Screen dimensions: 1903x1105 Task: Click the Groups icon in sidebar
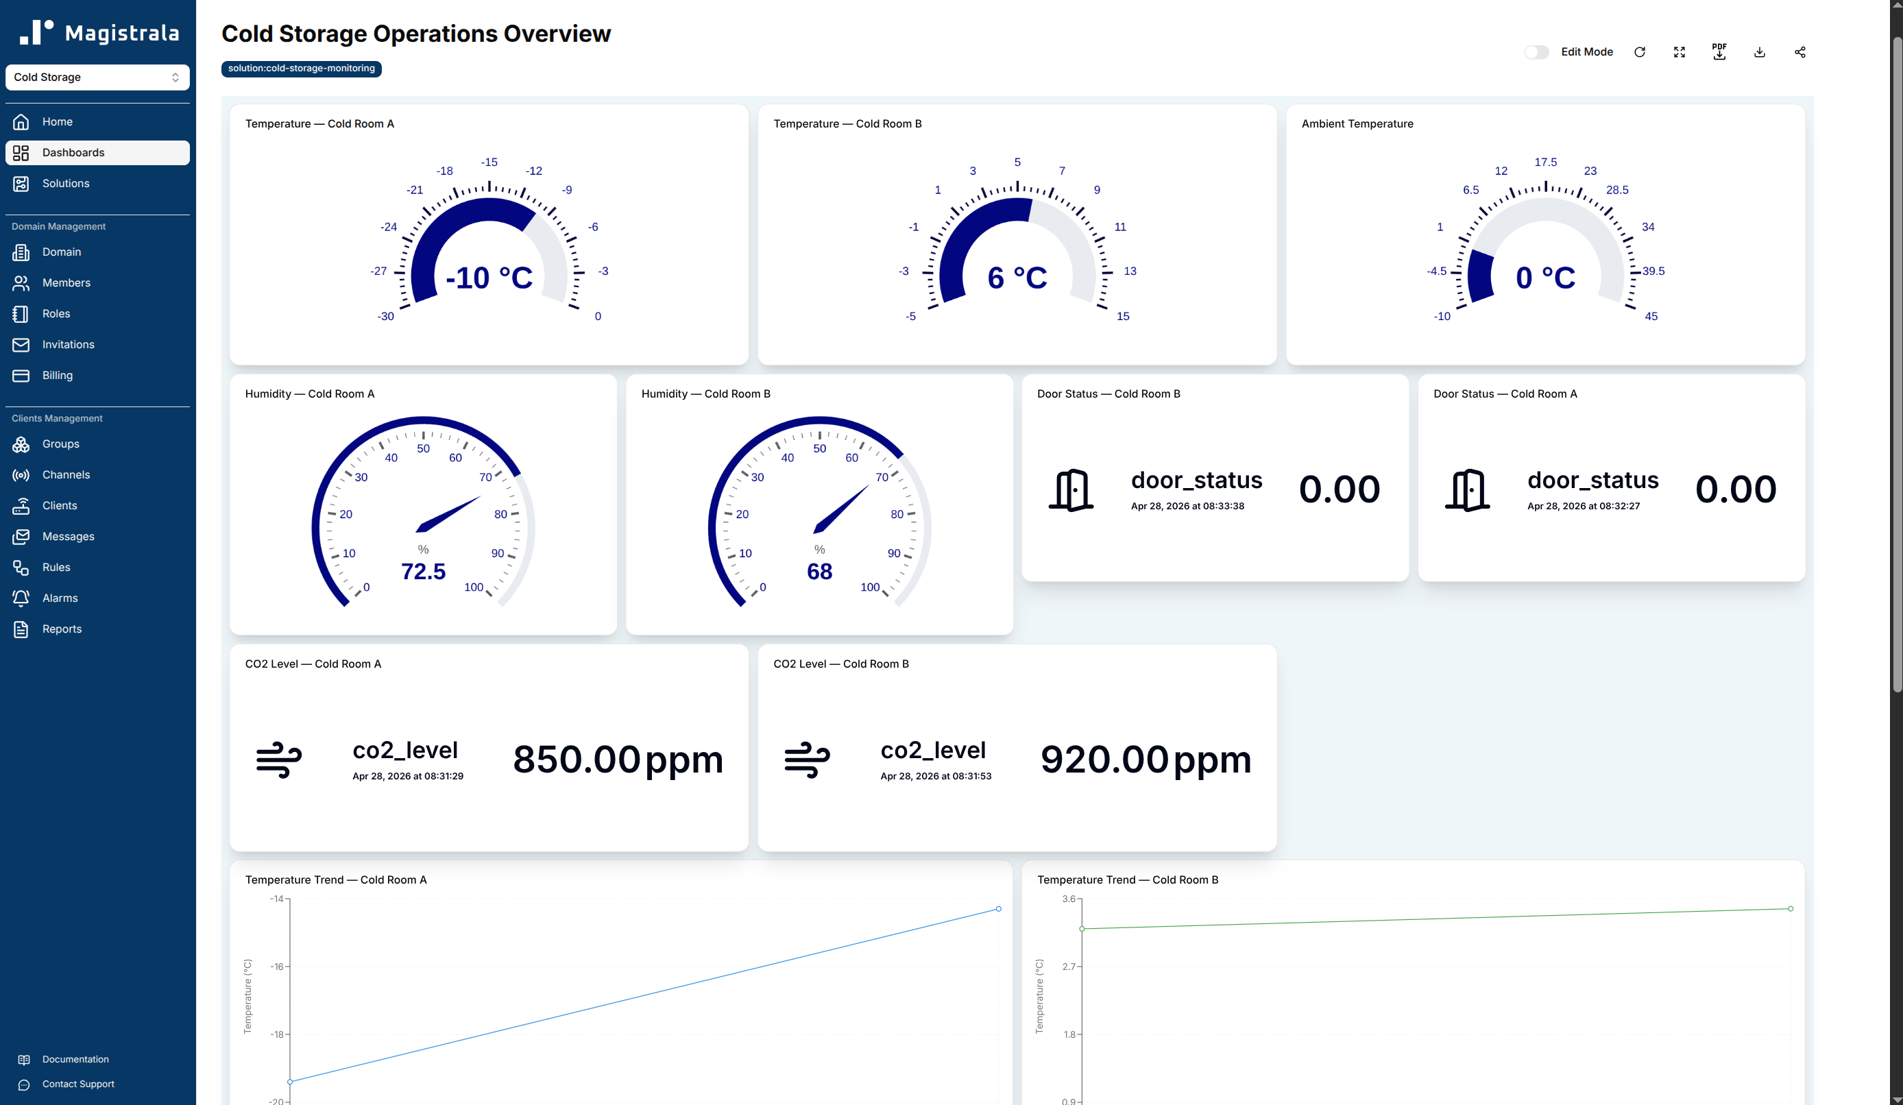click(21, 444)
